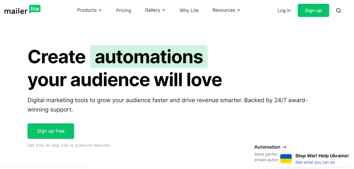Click the Sign up free button
Viewport: 354px width, 169px height.
coord(51,131)
